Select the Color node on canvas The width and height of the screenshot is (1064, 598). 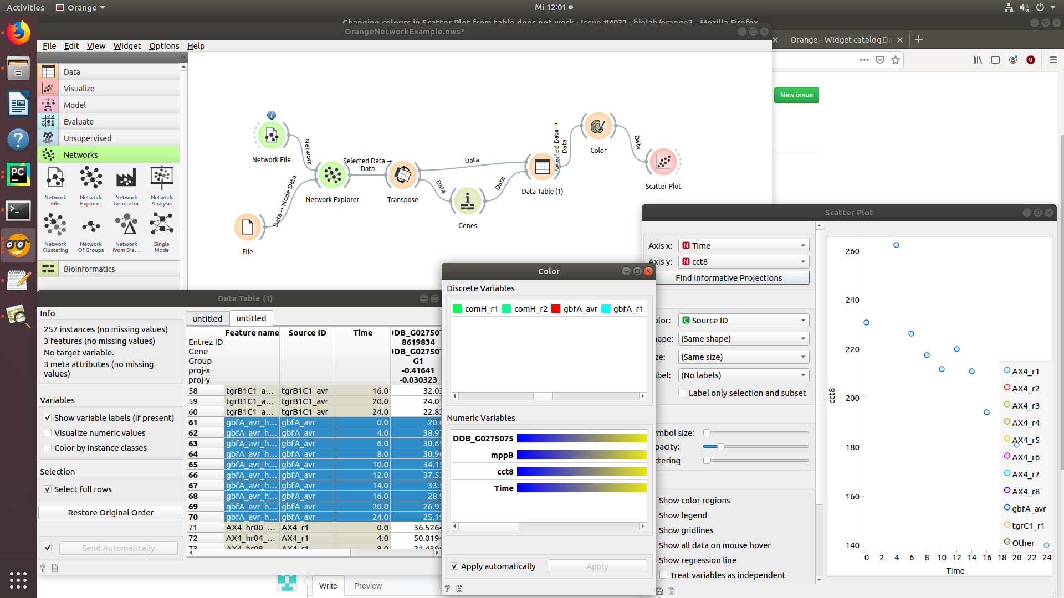coord(597,127)
